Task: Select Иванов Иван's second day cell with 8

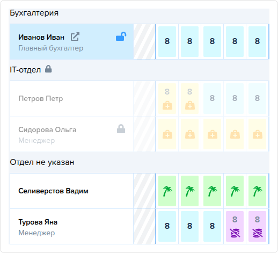Action: (x=189, y=41)
